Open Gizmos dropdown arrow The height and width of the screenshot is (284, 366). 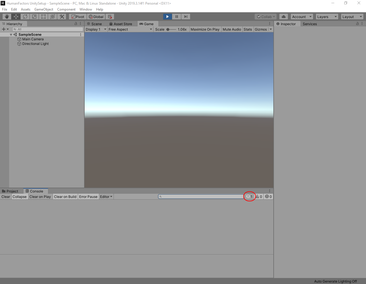(x=271, y=29)
